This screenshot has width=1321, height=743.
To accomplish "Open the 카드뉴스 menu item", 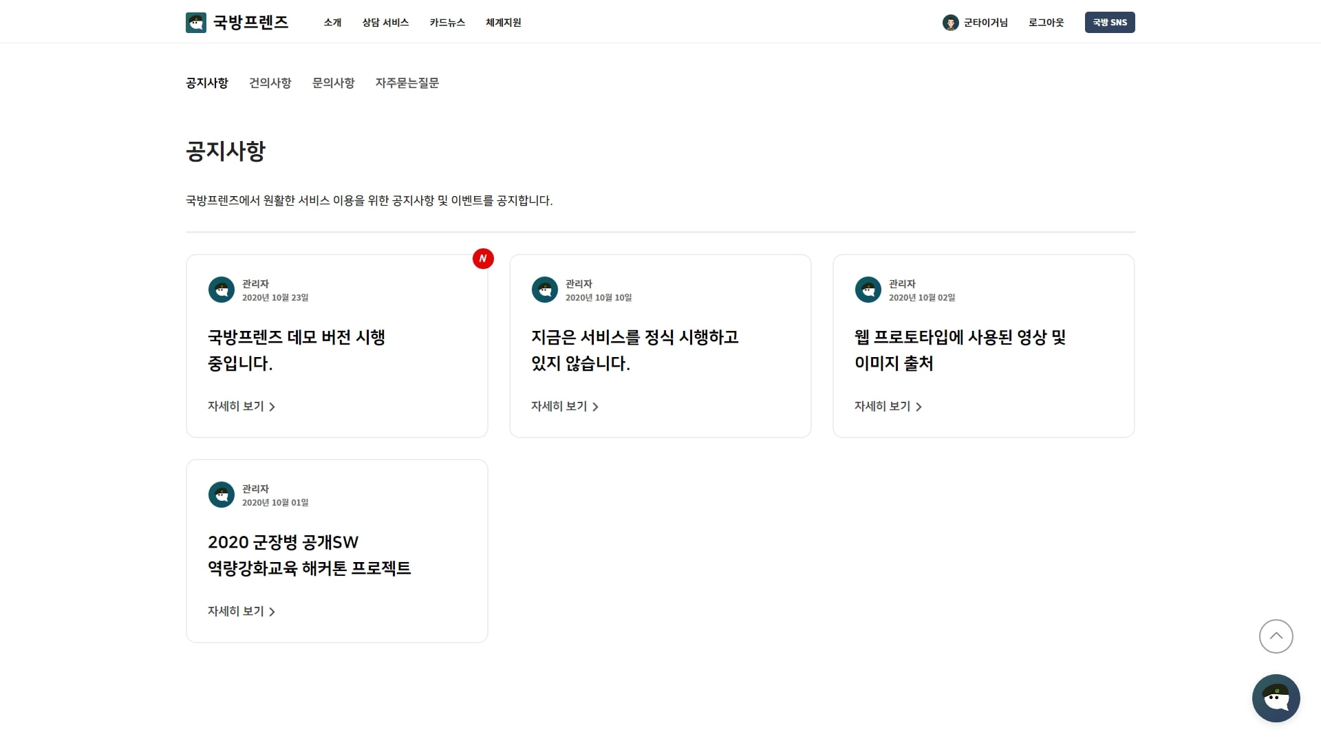I will click(447, 23).
